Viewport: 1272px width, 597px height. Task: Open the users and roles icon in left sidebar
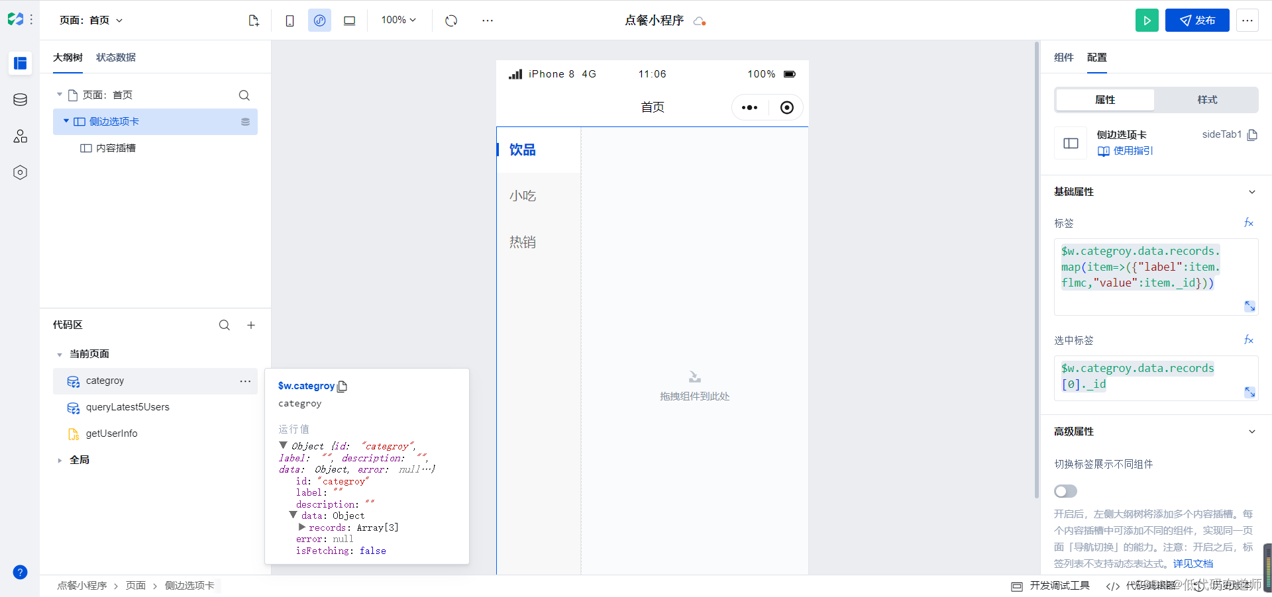point(21,136)
